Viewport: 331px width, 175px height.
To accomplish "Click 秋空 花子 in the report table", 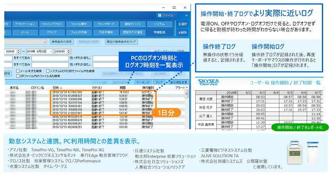I will (206, 108).
